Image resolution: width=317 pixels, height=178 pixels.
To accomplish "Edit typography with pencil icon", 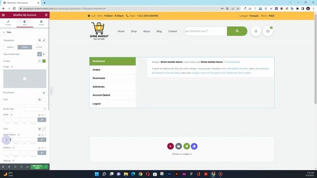I will [x=44, y=41].
